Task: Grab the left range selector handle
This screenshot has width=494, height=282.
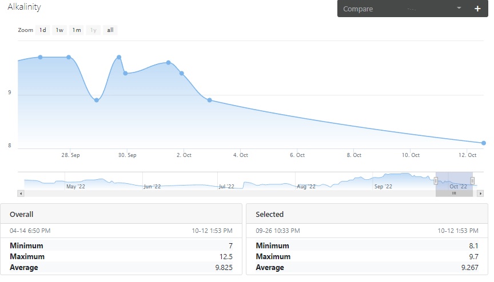Action: [436, 181]
